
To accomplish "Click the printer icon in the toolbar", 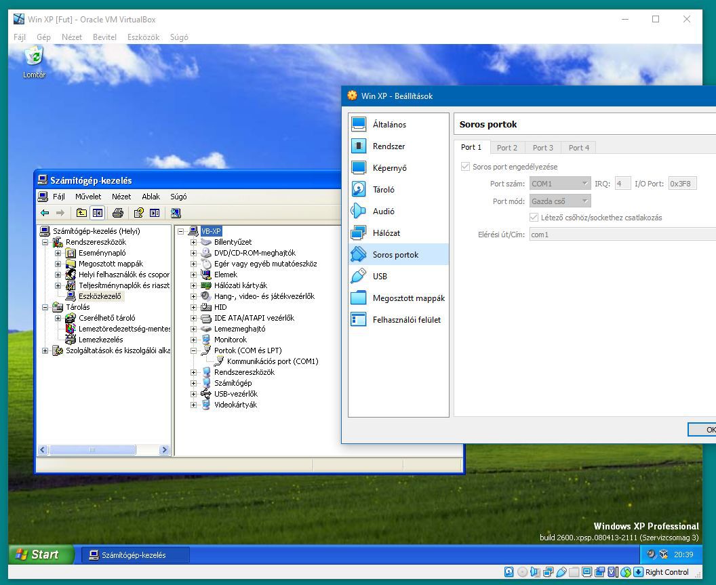I will tap(118, 213).
